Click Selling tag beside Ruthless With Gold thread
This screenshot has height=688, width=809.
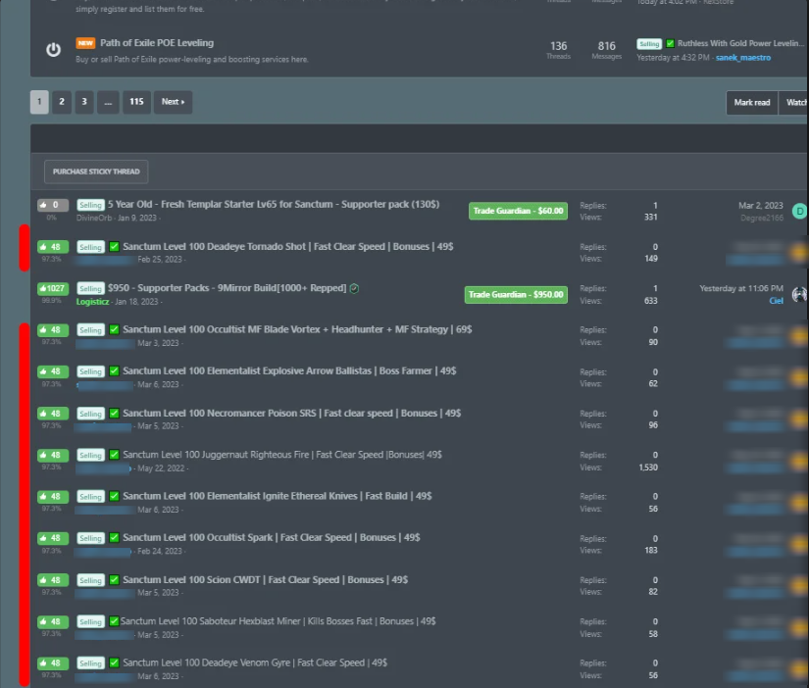pyautogui.click(x=649, y=44)
